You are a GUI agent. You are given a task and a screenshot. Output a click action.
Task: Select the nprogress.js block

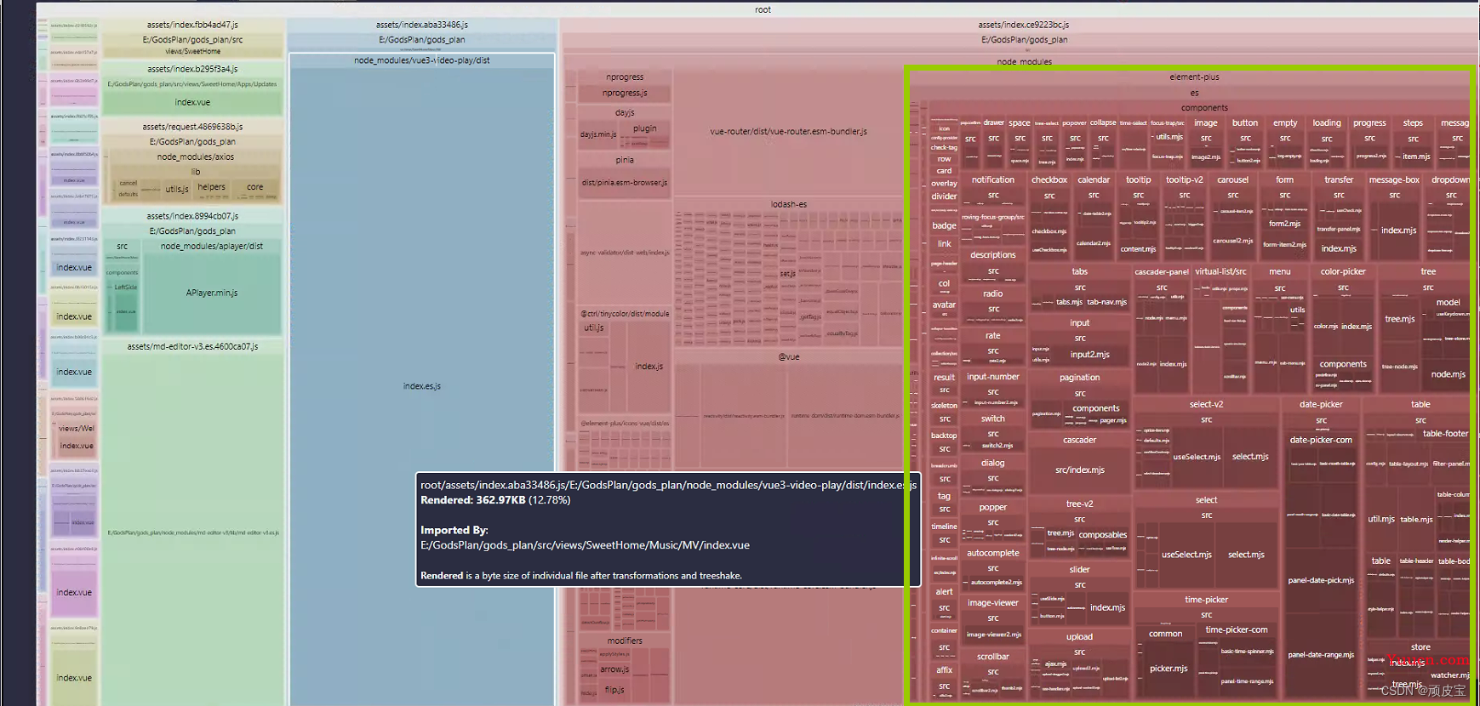coord(625,93)
